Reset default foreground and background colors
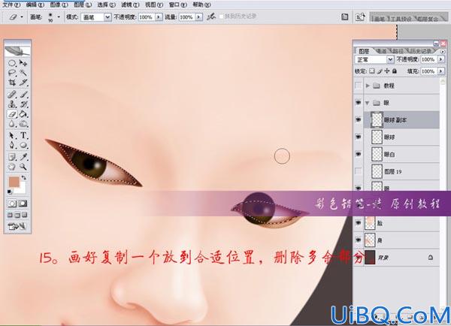Viewport: 451px width, 326px height. (10, 192)
